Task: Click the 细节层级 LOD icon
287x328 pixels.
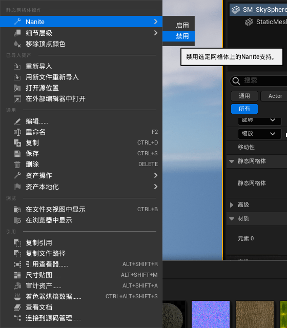Action: click(x=17, y=33)
